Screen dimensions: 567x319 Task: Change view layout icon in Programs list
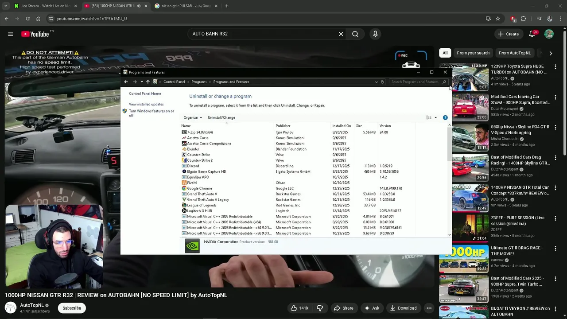pos(429,117)
